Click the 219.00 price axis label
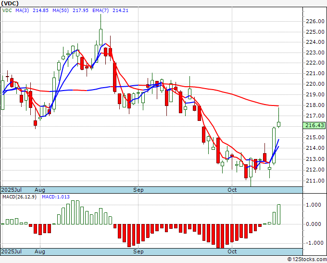 tap(315, 94)
